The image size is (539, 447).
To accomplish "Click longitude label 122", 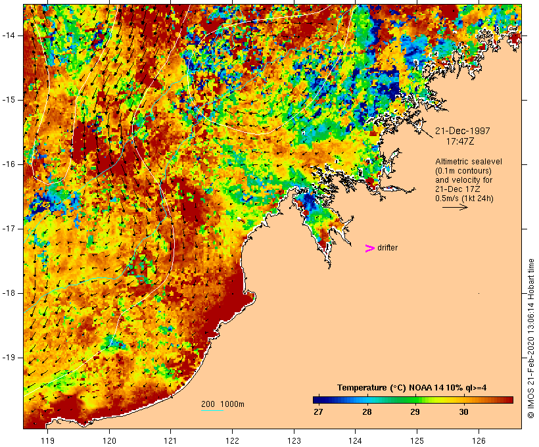I will point(232,440).
